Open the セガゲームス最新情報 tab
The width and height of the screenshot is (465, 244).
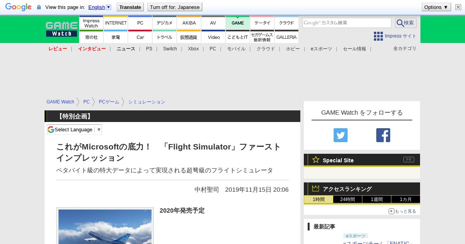[262, 37]
